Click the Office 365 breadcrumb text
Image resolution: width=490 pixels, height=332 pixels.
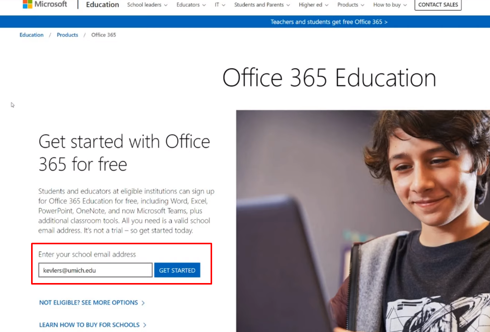point(104,35)
